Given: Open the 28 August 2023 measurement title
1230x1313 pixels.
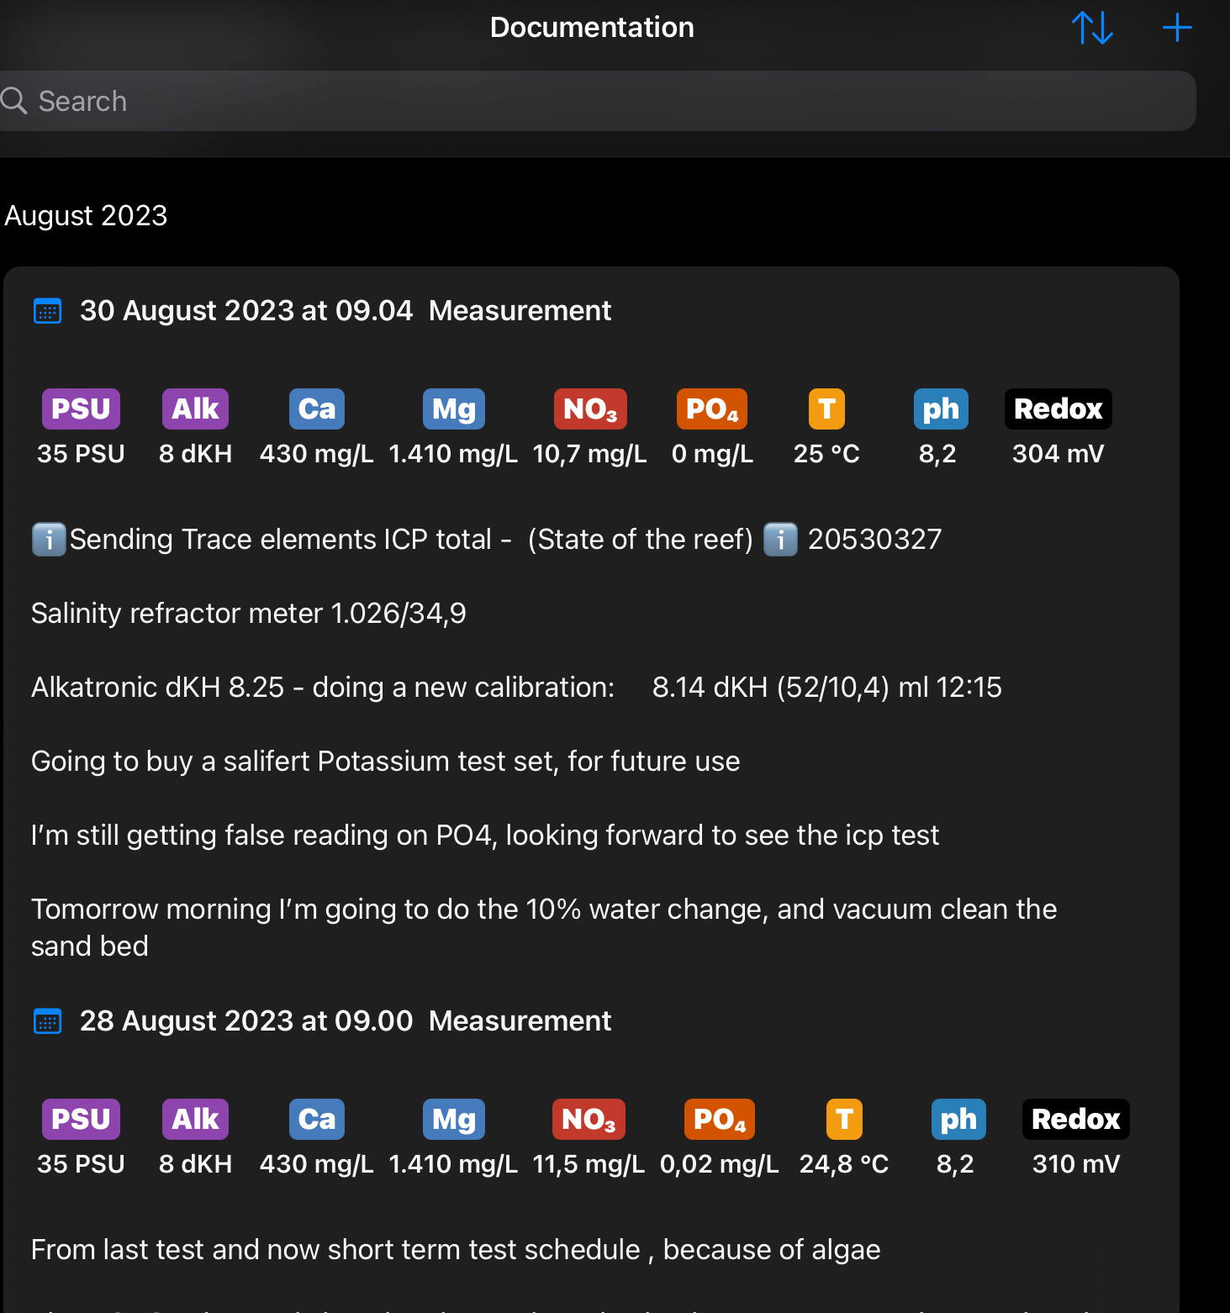Looking at the screenshot, I should (x=345, y=1021).
